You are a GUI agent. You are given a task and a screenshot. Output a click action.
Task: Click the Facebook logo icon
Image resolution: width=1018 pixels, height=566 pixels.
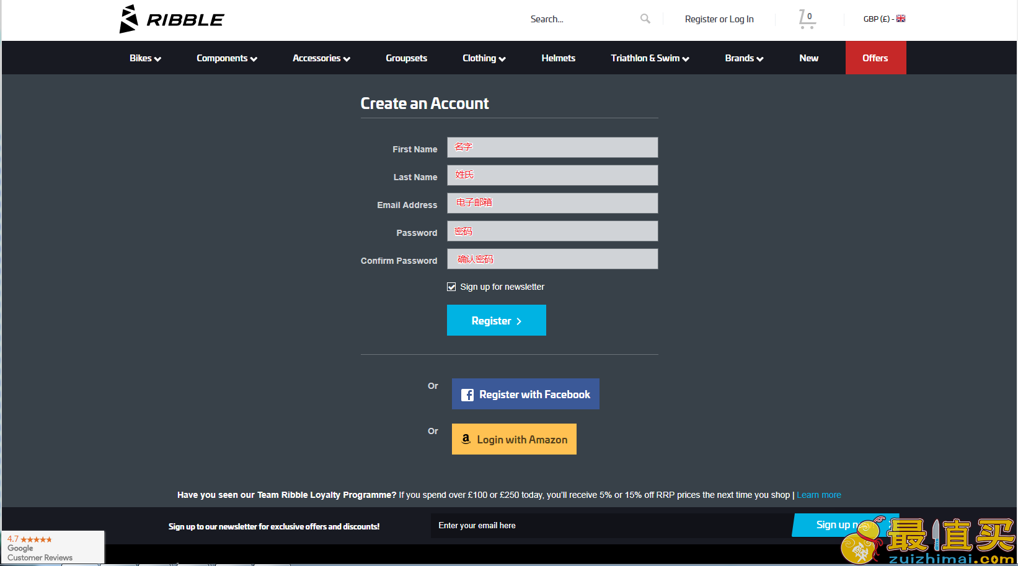pyautogui.click(x=467, y=394)
